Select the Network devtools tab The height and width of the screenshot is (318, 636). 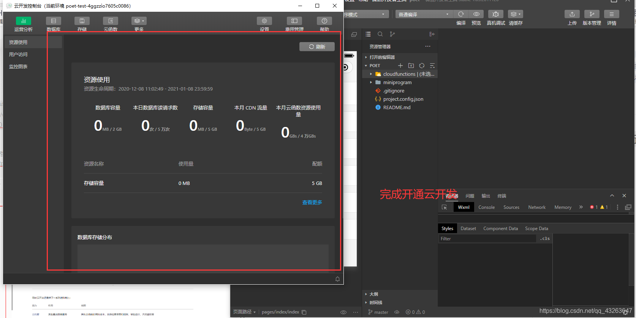tap(537, 207)
